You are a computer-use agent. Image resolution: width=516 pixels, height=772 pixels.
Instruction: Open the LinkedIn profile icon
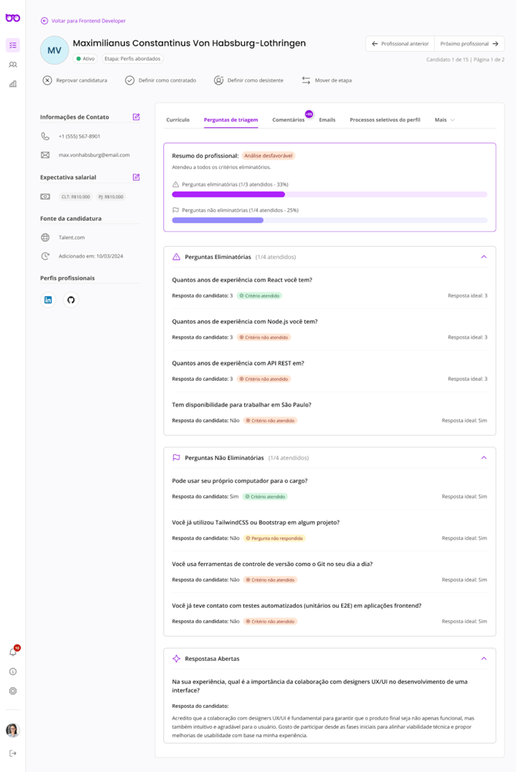[x=48, y=300]
